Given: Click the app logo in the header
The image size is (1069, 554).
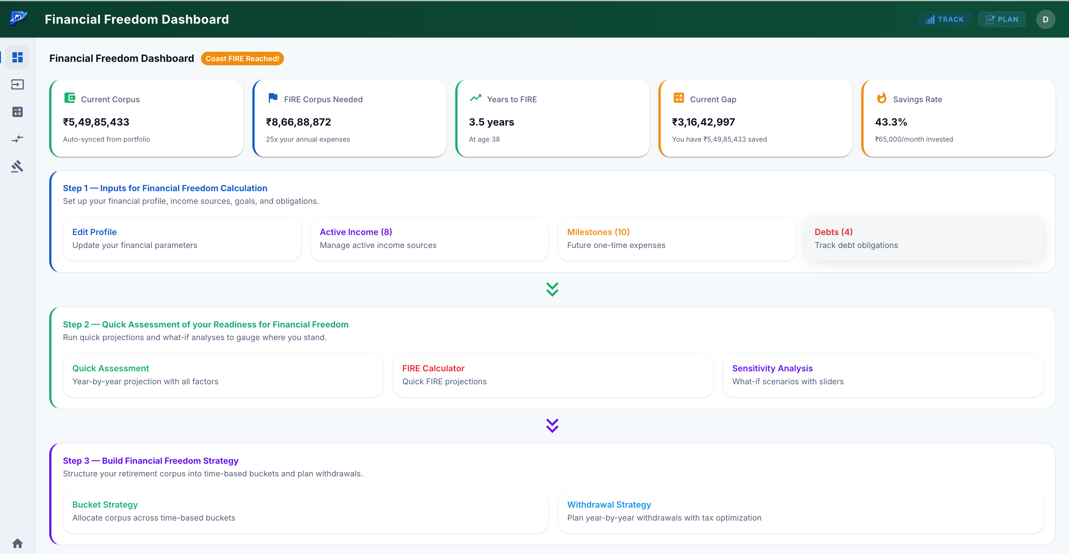Looking at the screenshot, I should (x=18, y=19).
